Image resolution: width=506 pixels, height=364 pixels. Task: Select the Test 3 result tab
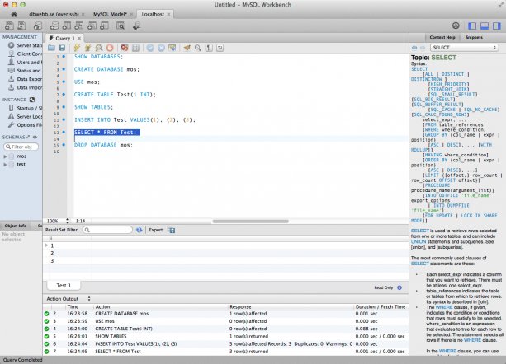click(64, 285)
